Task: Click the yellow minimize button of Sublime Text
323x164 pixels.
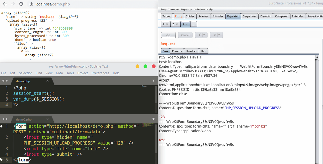Action: [137, 66]
